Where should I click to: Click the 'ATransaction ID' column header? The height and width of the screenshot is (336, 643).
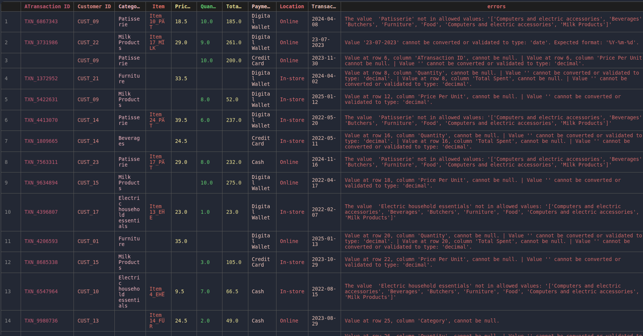point(47,6)
